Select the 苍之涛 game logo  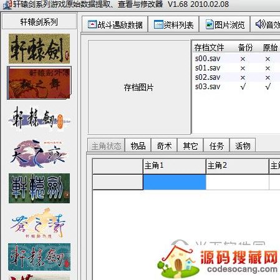click(x=39, y=223)
